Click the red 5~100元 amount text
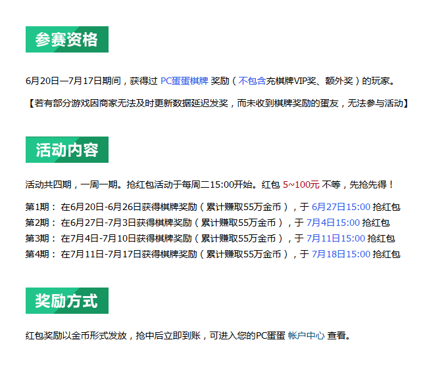 pyautogui.click(x=301, y=184)
